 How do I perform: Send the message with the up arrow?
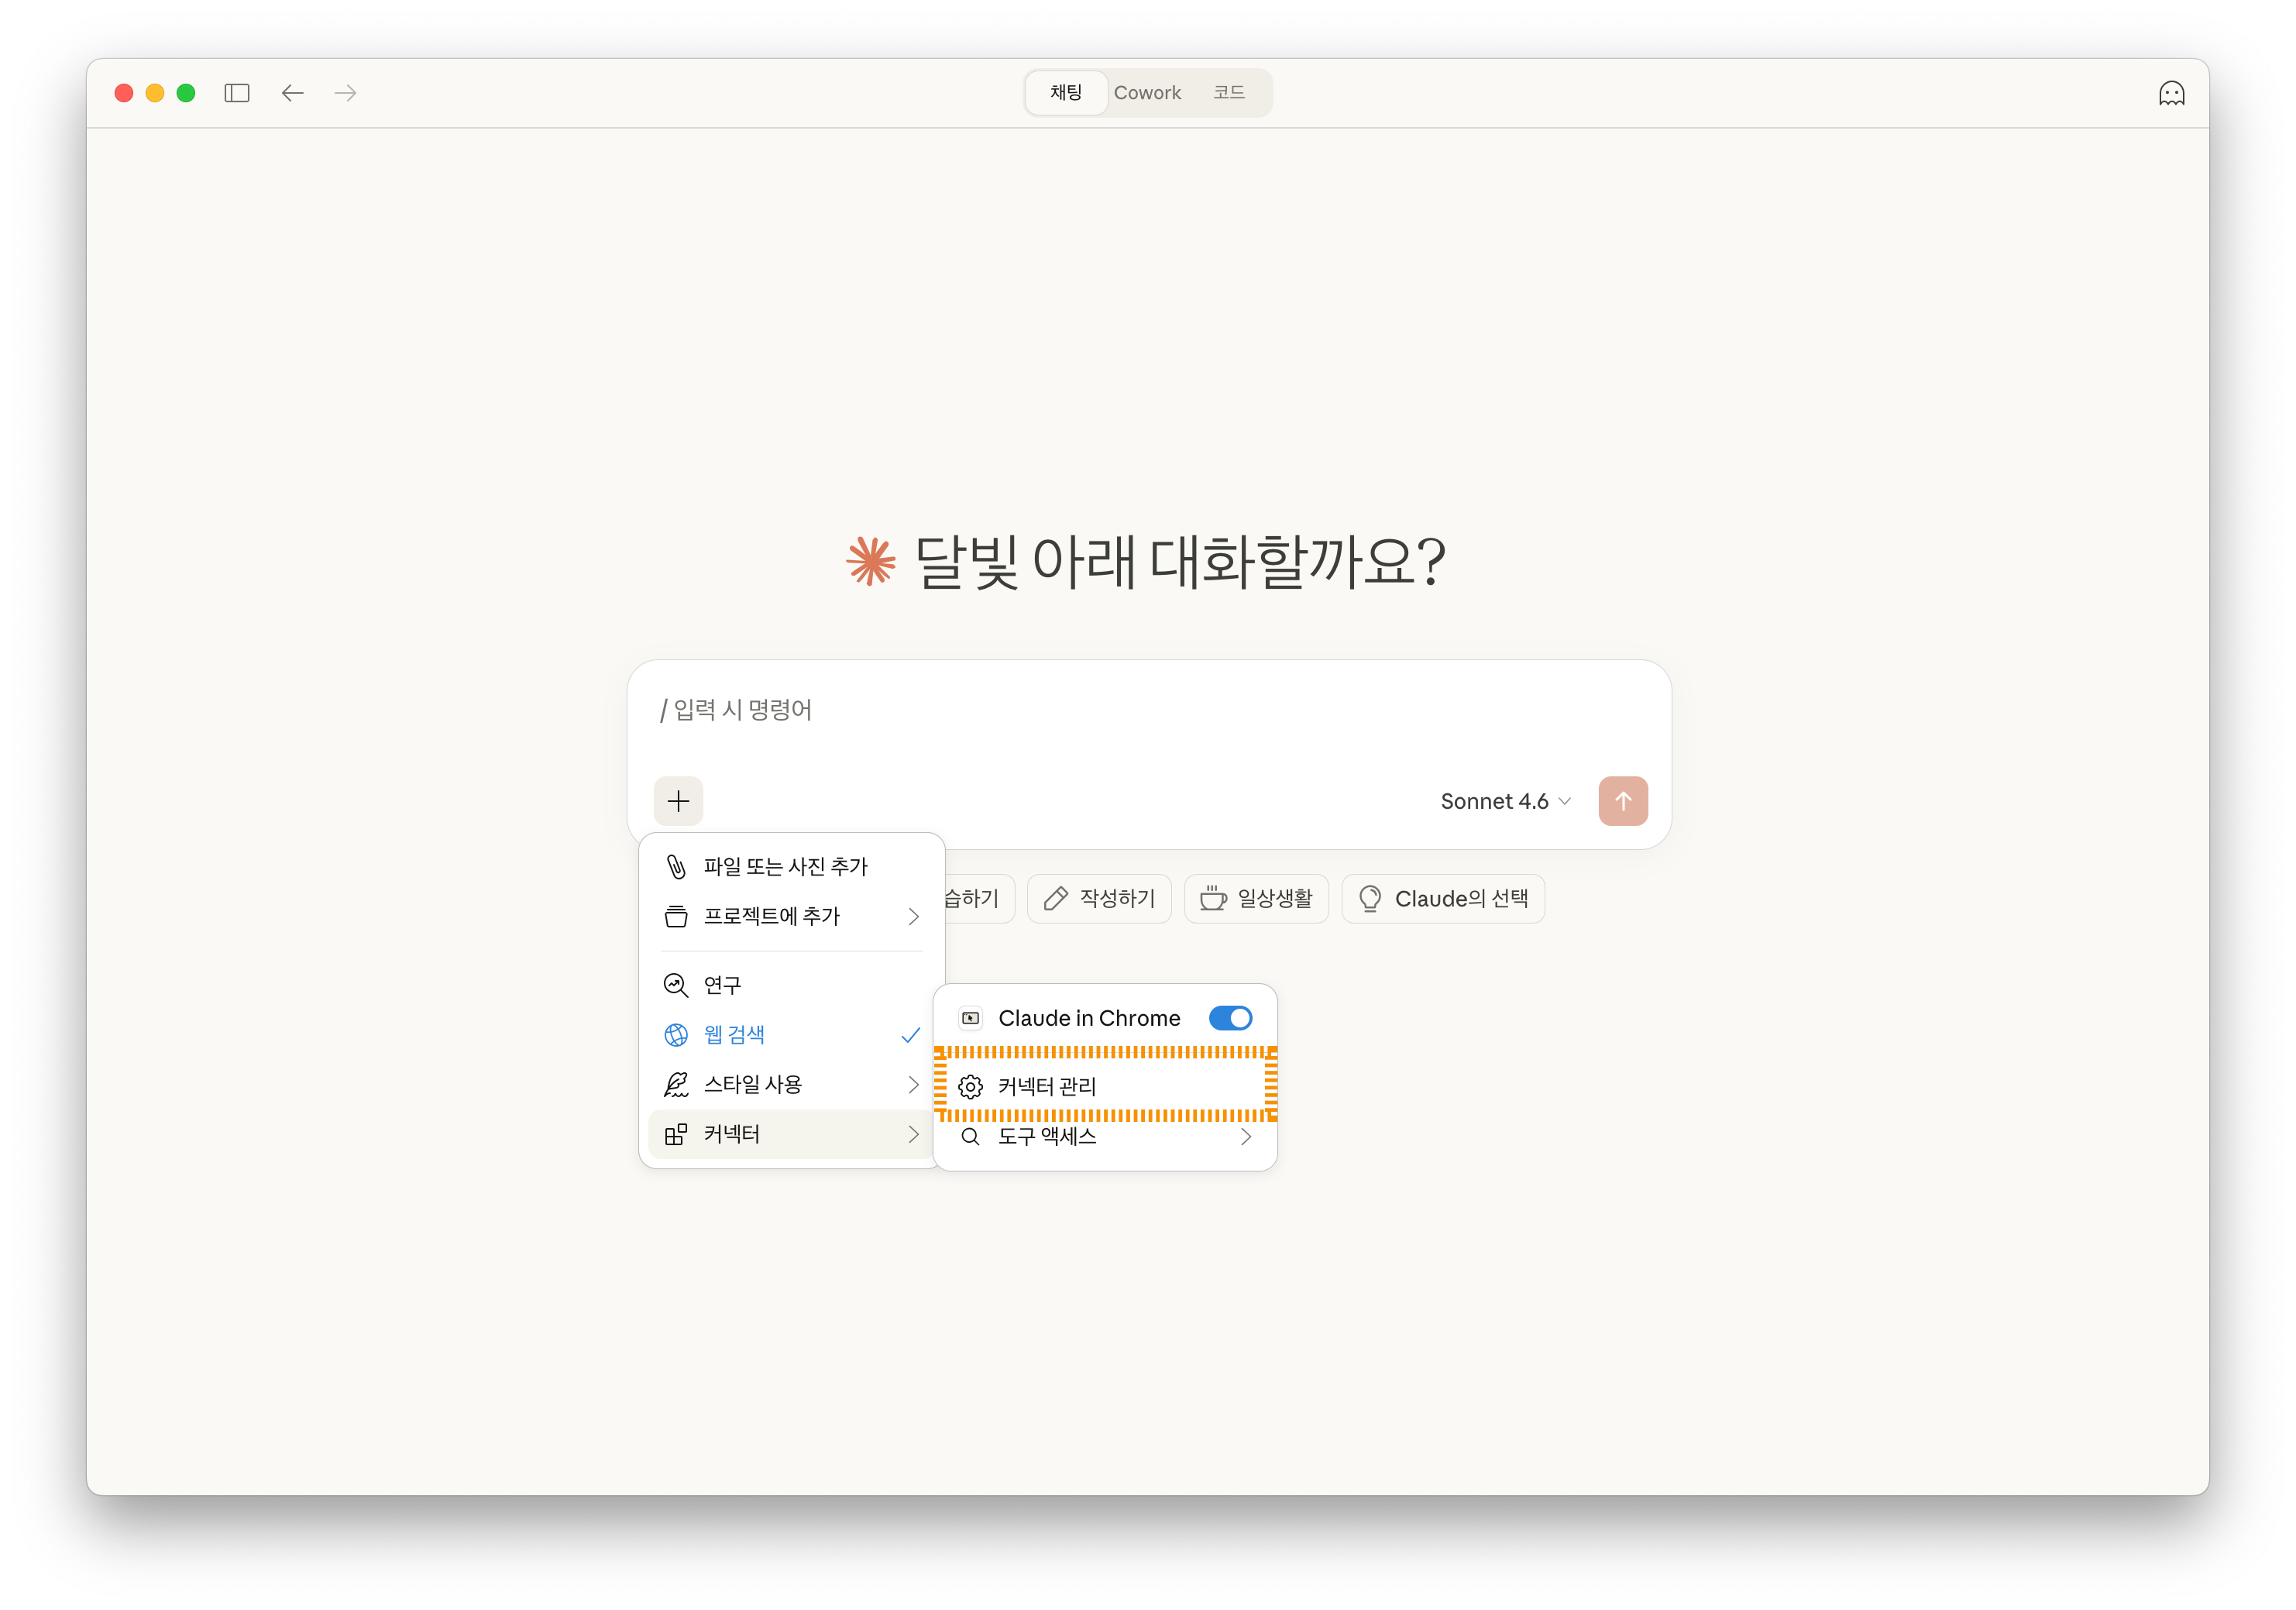[x=1623, y=800]
